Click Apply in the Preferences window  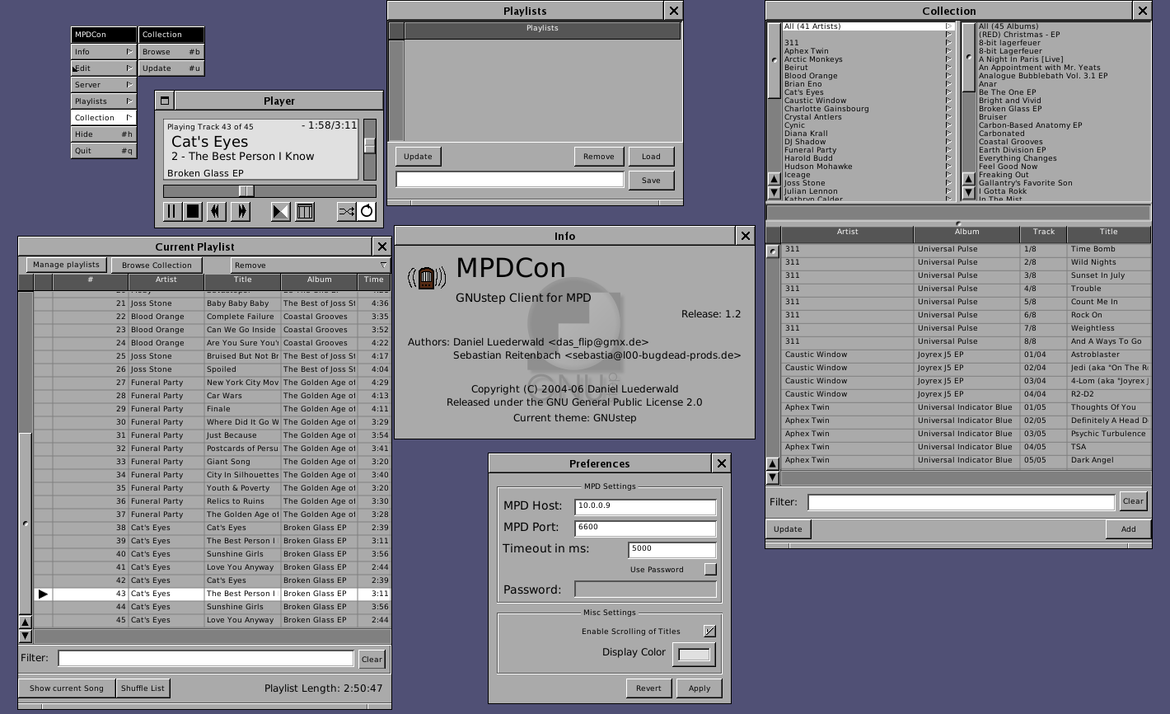(699, 688)
